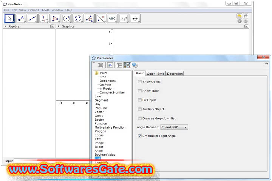The height and width of the screenshot is (181, 272).
Task: Select the ABC Insert Text tool
Action: (x=112, y=18)
